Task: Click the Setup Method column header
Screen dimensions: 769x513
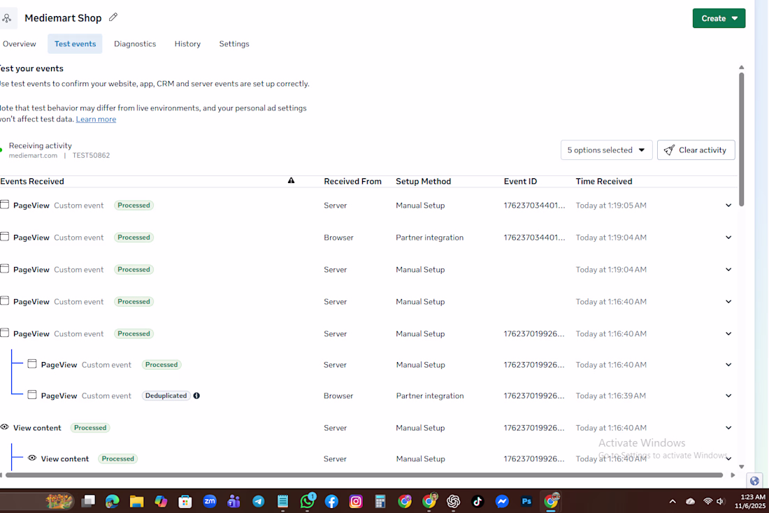Action: click(x=423, y=182)
